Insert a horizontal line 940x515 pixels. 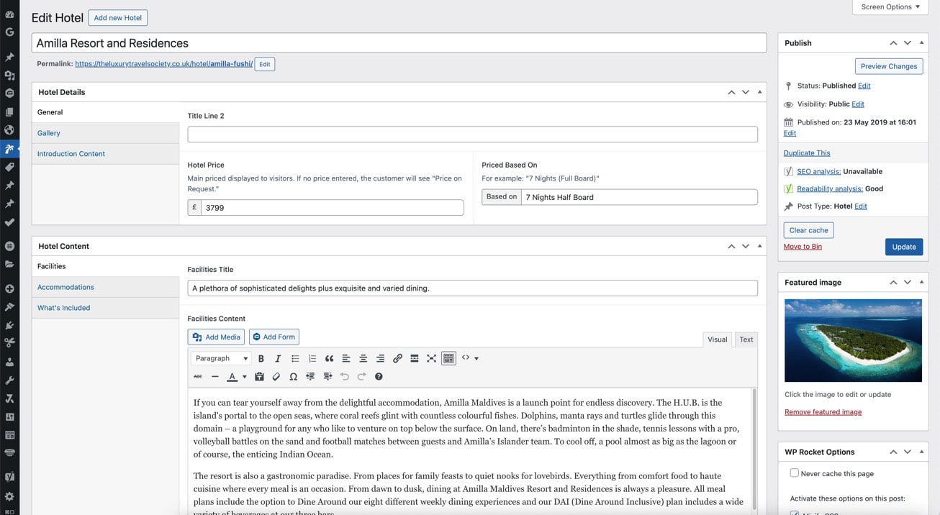pyautogui.click(x=215, y=376)
